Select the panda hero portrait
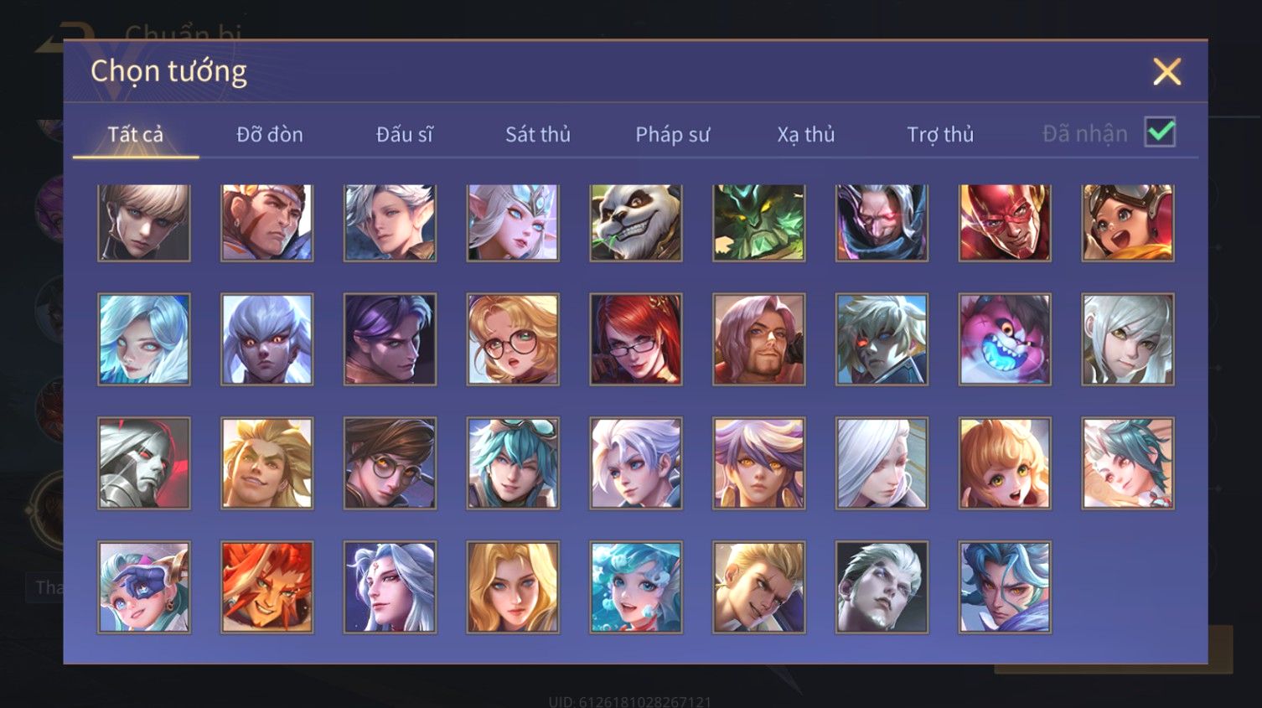1262x708 pixels. (x=636, y=223)
